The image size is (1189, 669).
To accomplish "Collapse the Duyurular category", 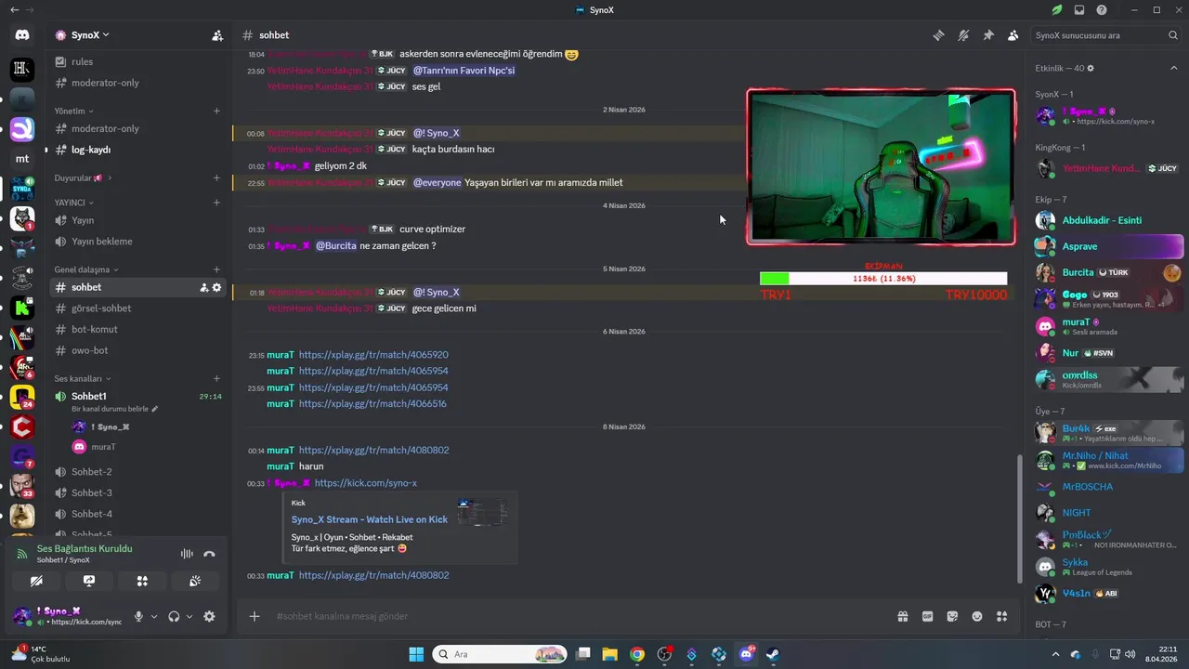I will pos(83,177).
